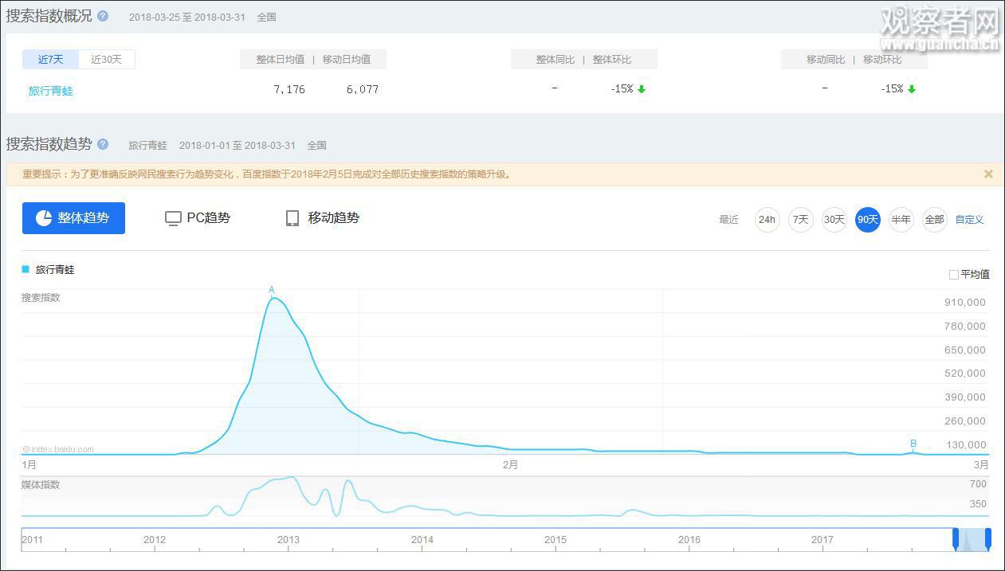Choose the 7天 time range
The height and width of the screenshot is (571, 1005).
pyautogui.click(x=801, y=220)
